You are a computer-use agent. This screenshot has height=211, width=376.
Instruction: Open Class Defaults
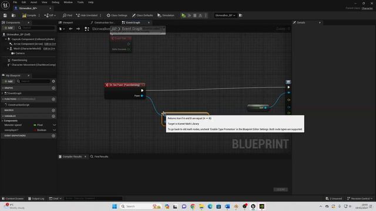142,15
